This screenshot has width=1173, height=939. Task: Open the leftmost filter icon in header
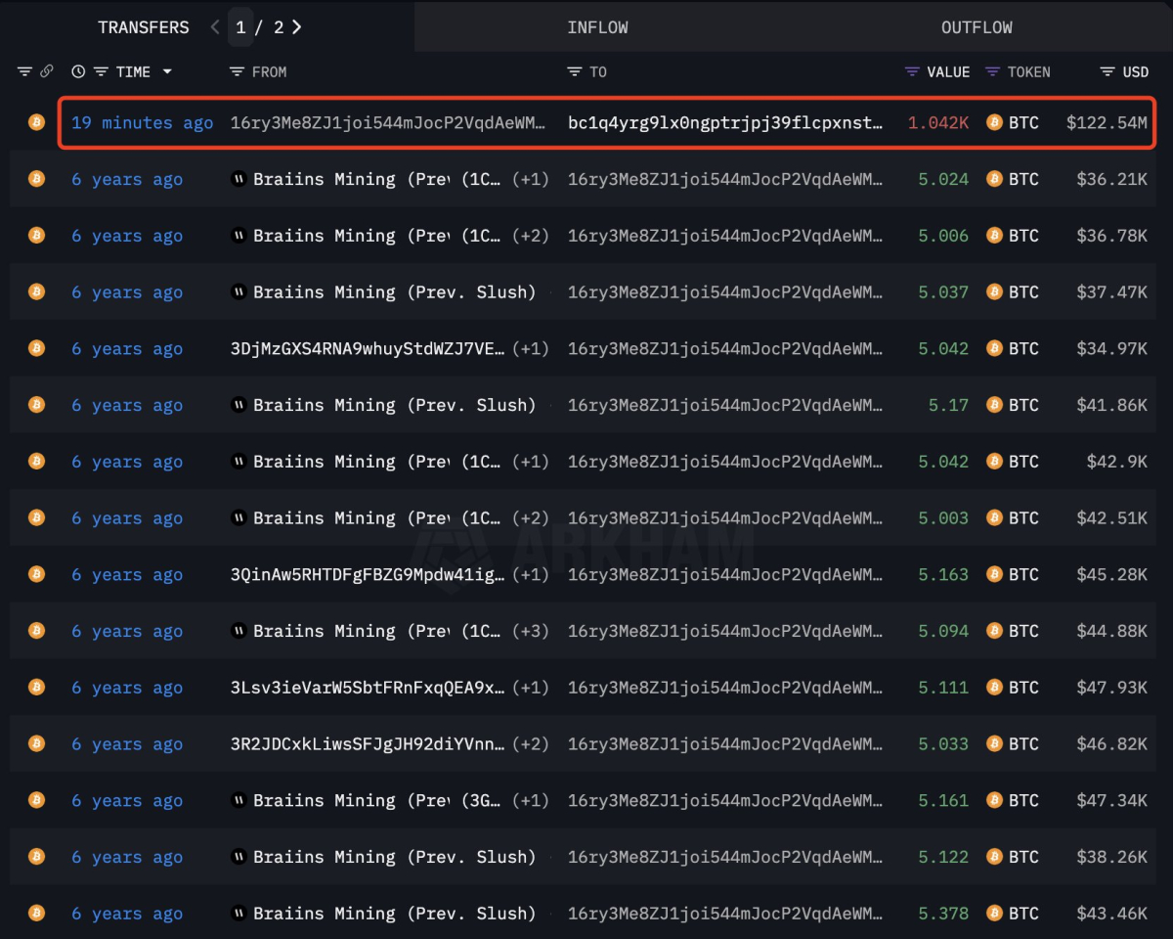click(x=24, y=71)
